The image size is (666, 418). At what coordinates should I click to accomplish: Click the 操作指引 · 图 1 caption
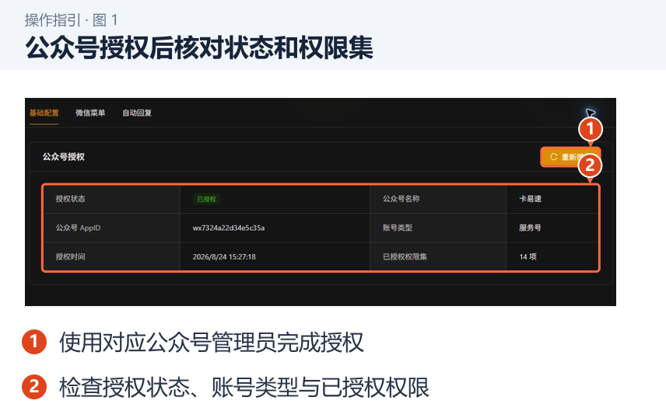pyautogui.click(x=71, y=20)
